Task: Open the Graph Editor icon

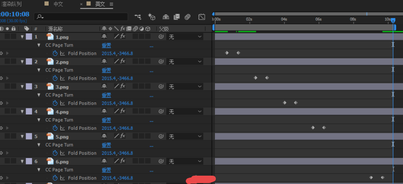Action: pyautogui.click(x=202, y=17)
